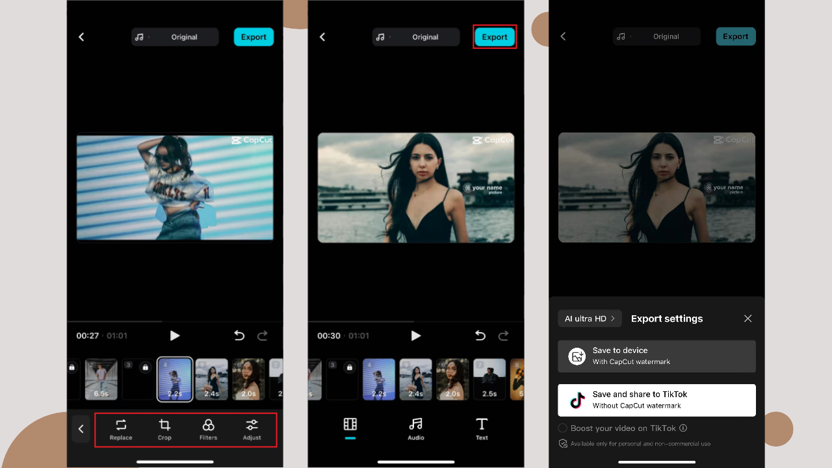Switch to the Text tab

482,429
